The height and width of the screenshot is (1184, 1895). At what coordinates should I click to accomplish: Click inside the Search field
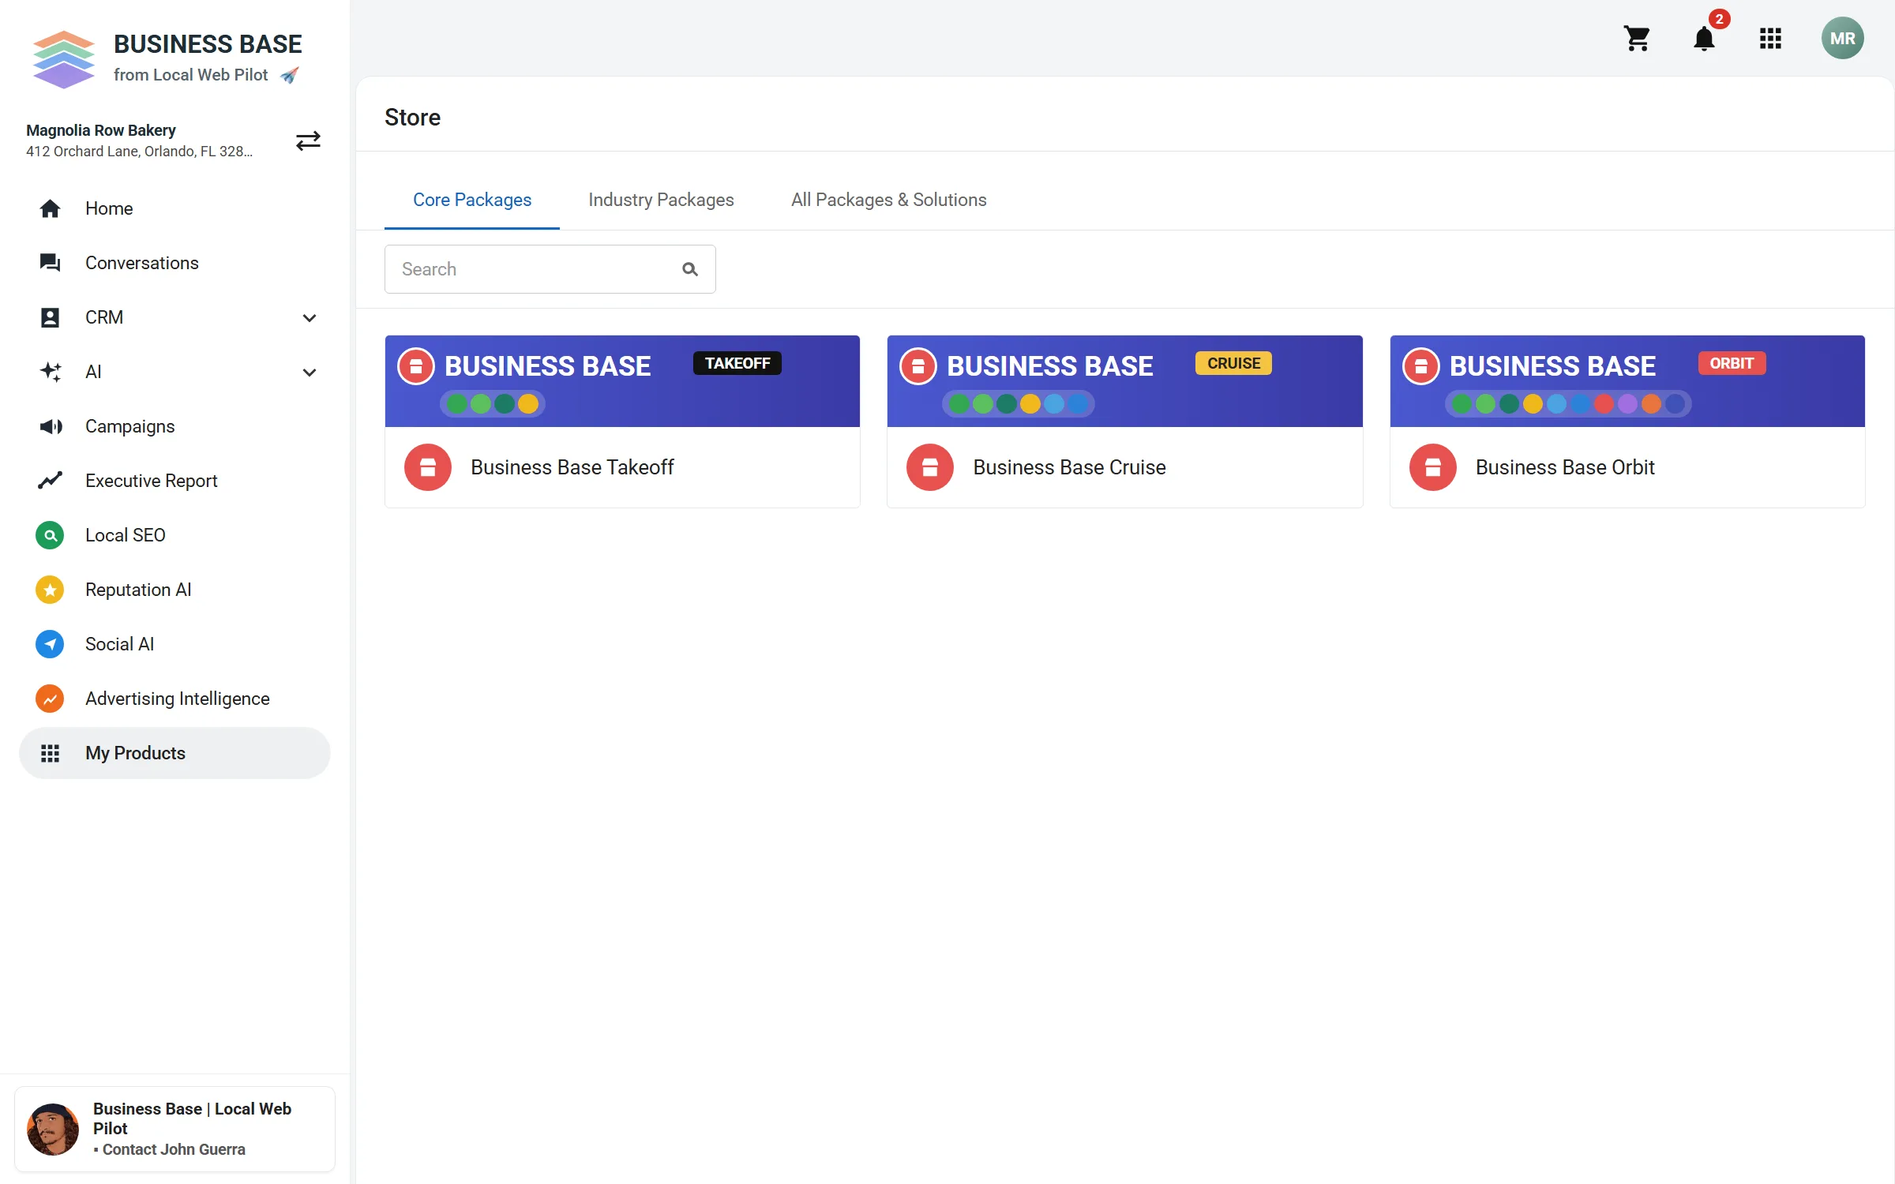(x=550, y=269)
